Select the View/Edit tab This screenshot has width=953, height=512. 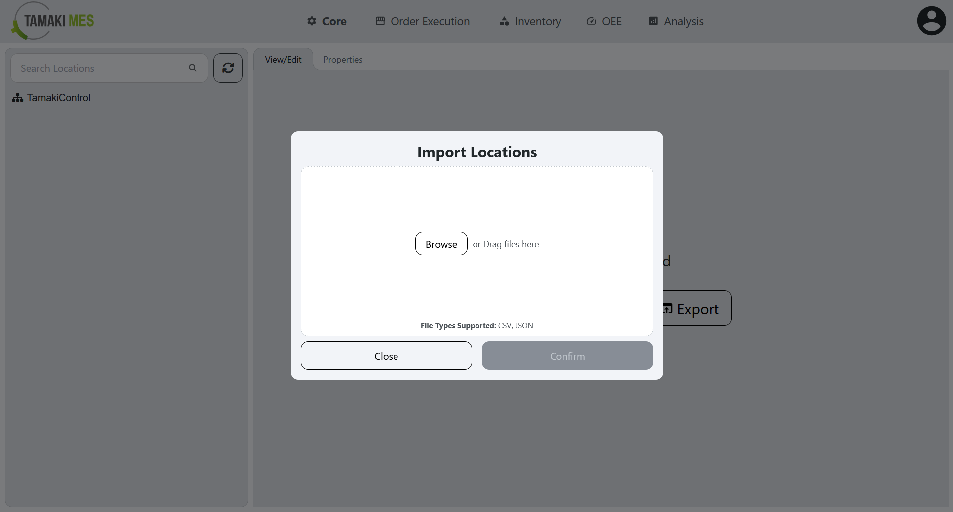tap(283, 59)
